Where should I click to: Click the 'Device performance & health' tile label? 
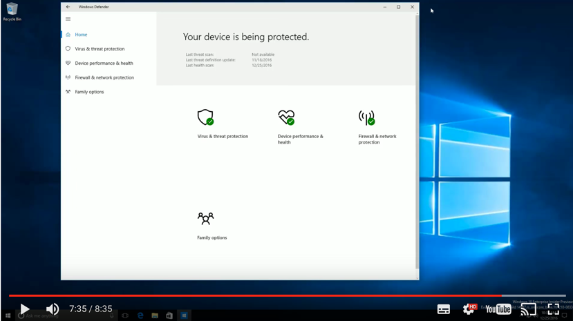coord(301,139)
